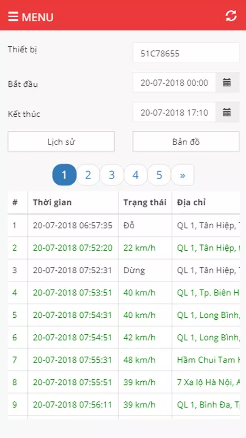Click address QL 1, Tân Hiệp in row 3
The image size is (246, 438).
click(208, 270)
